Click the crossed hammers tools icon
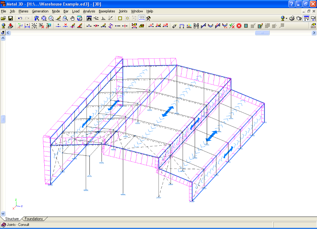 (149, 18)
